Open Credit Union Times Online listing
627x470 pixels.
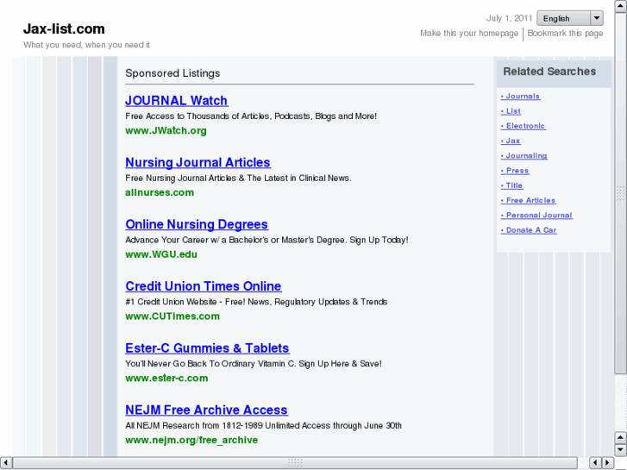coord(204,286)
